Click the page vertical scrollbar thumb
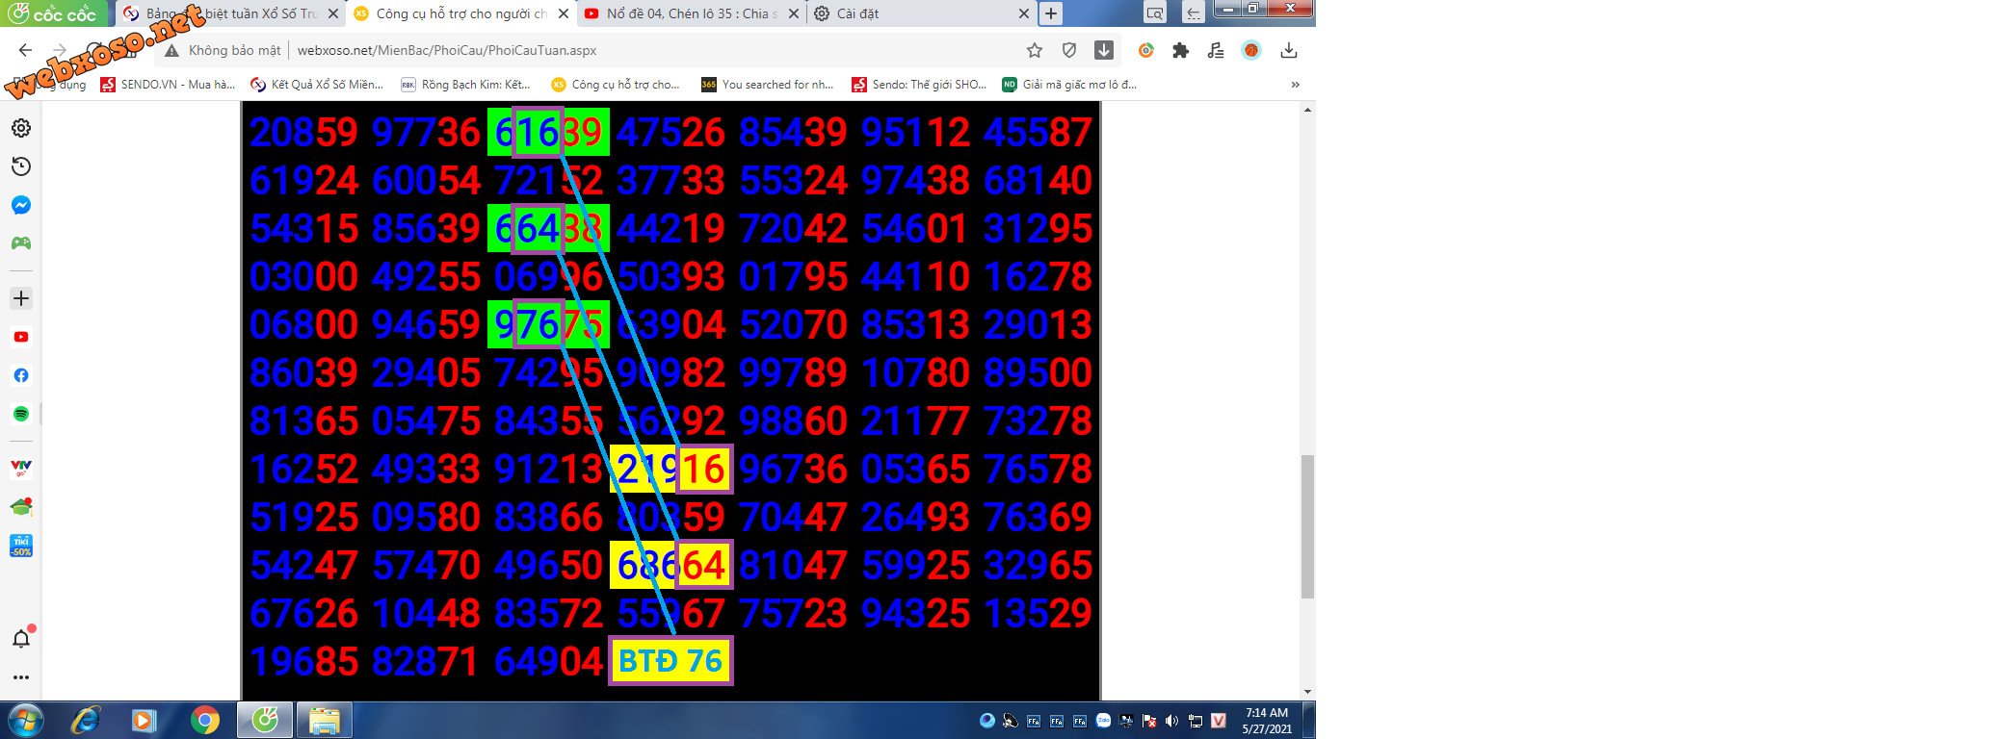The height and width of the screenshot is (739, 1998). tap(1307, 526)
